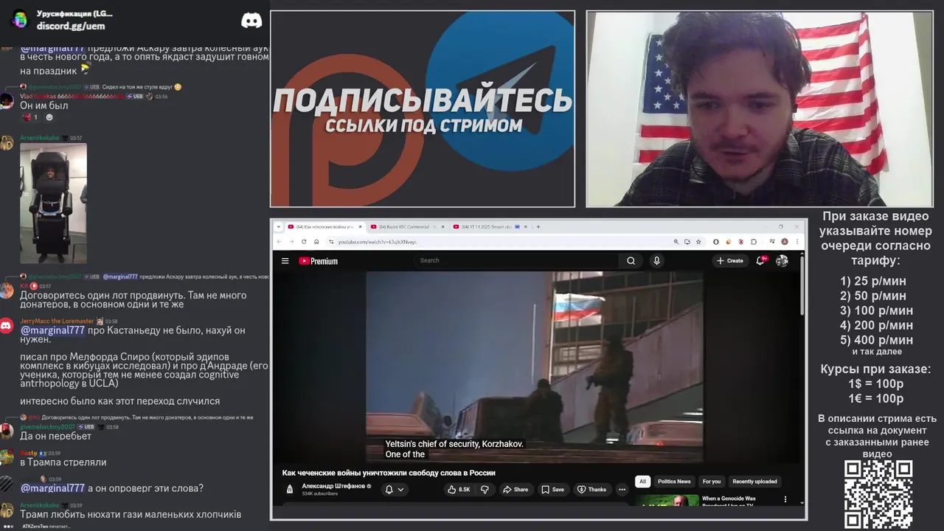Click chat message Да он перебьет
944x531 pixels.
[x=55, y=436]
